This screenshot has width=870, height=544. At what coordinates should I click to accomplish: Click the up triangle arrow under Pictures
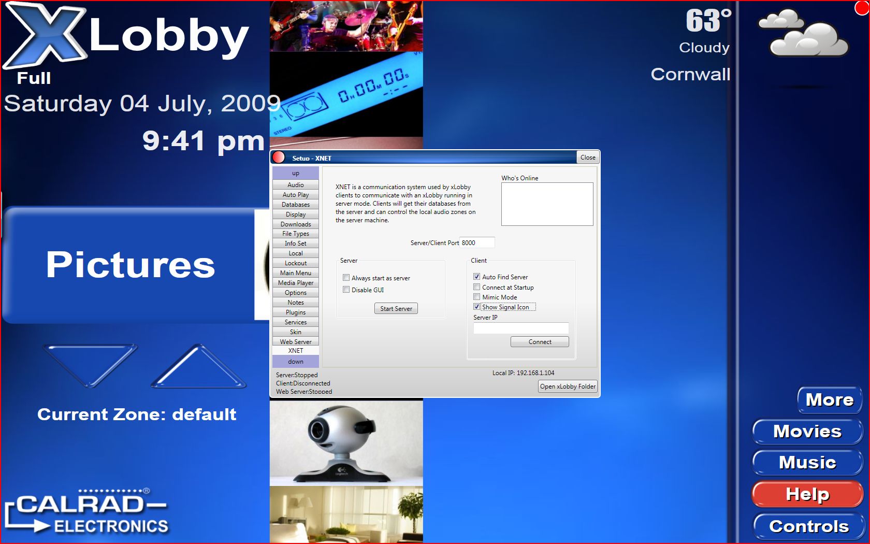pyautogui.click(x=199, y=365)
